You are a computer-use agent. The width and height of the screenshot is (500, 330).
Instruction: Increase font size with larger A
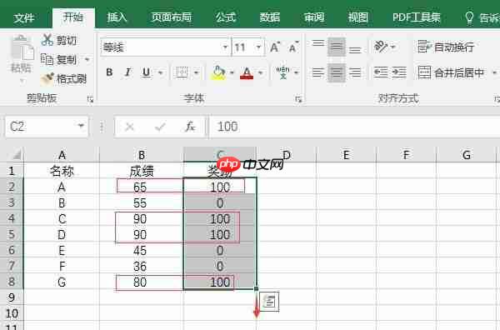[x=275, y=47]
